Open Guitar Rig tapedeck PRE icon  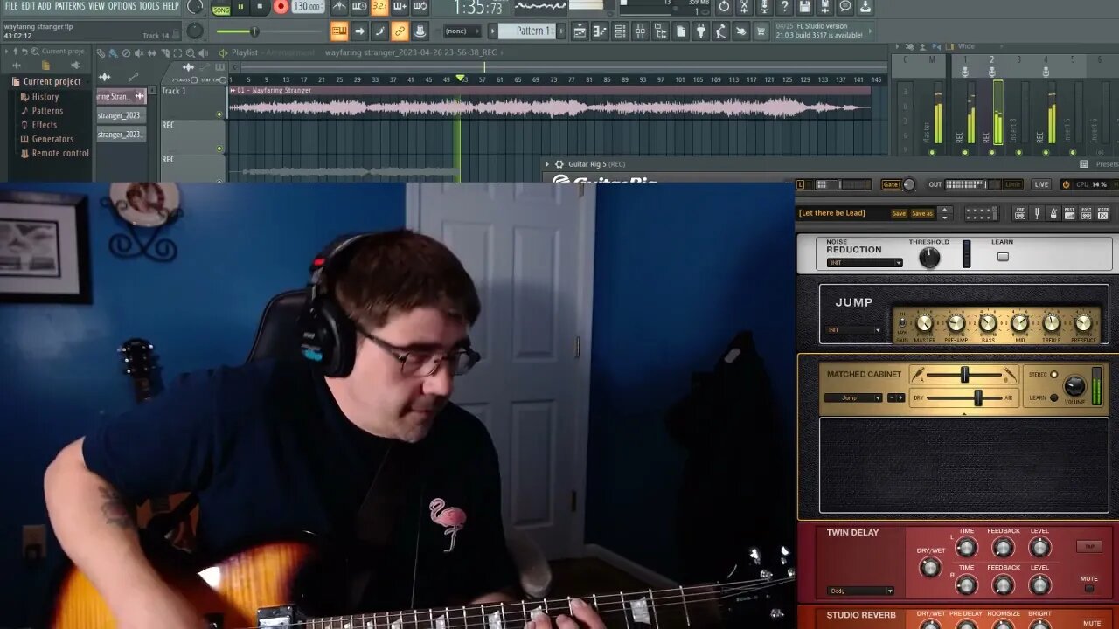tap(1020, 213)
